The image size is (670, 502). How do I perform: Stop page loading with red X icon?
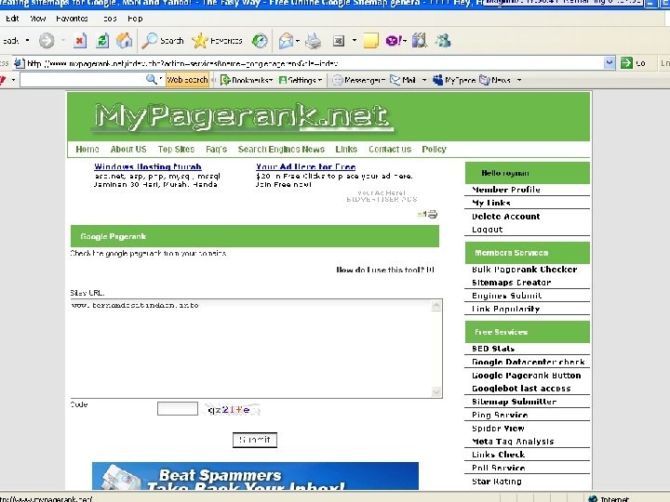79,41
